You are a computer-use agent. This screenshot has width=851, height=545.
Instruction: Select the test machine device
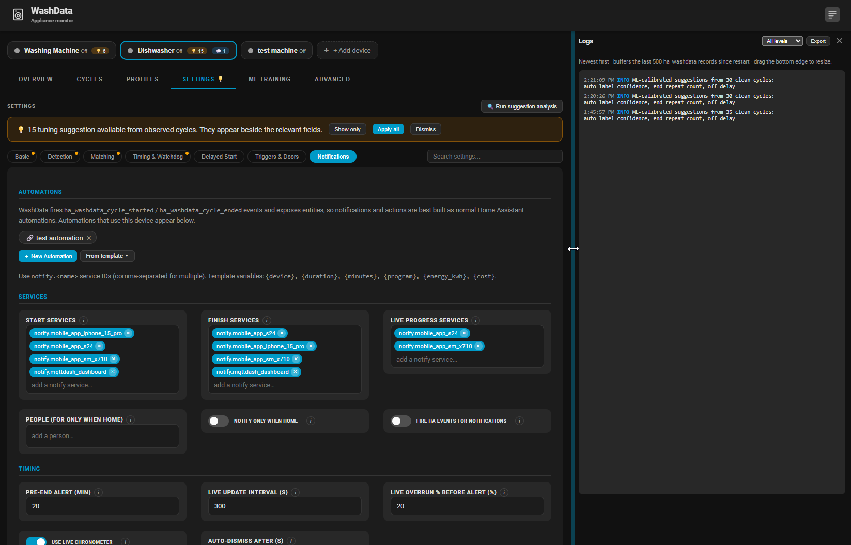tap(276, 51)
